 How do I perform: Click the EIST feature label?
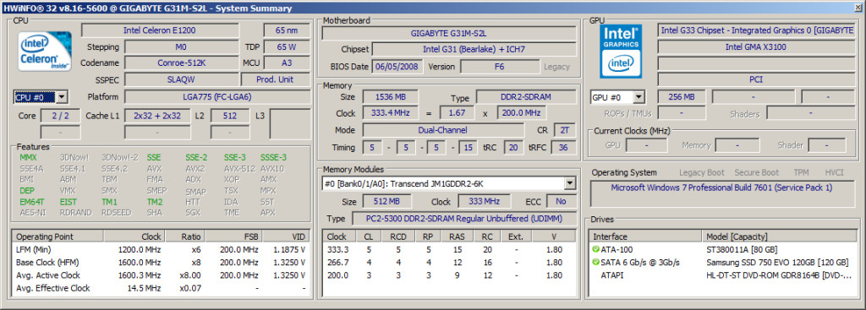pos(68,202)
